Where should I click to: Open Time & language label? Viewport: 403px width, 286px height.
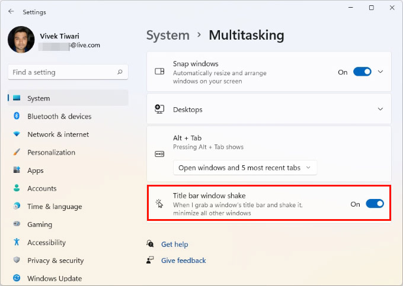point(55,207)
